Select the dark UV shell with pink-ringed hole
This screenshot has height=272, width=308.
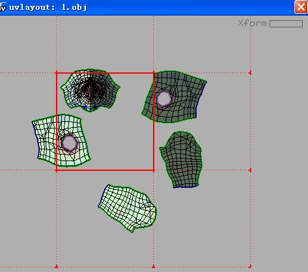click(x=175, y=97)
